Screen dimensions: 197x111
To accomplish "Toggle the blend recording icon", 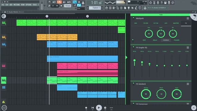I will pos(64,2).
